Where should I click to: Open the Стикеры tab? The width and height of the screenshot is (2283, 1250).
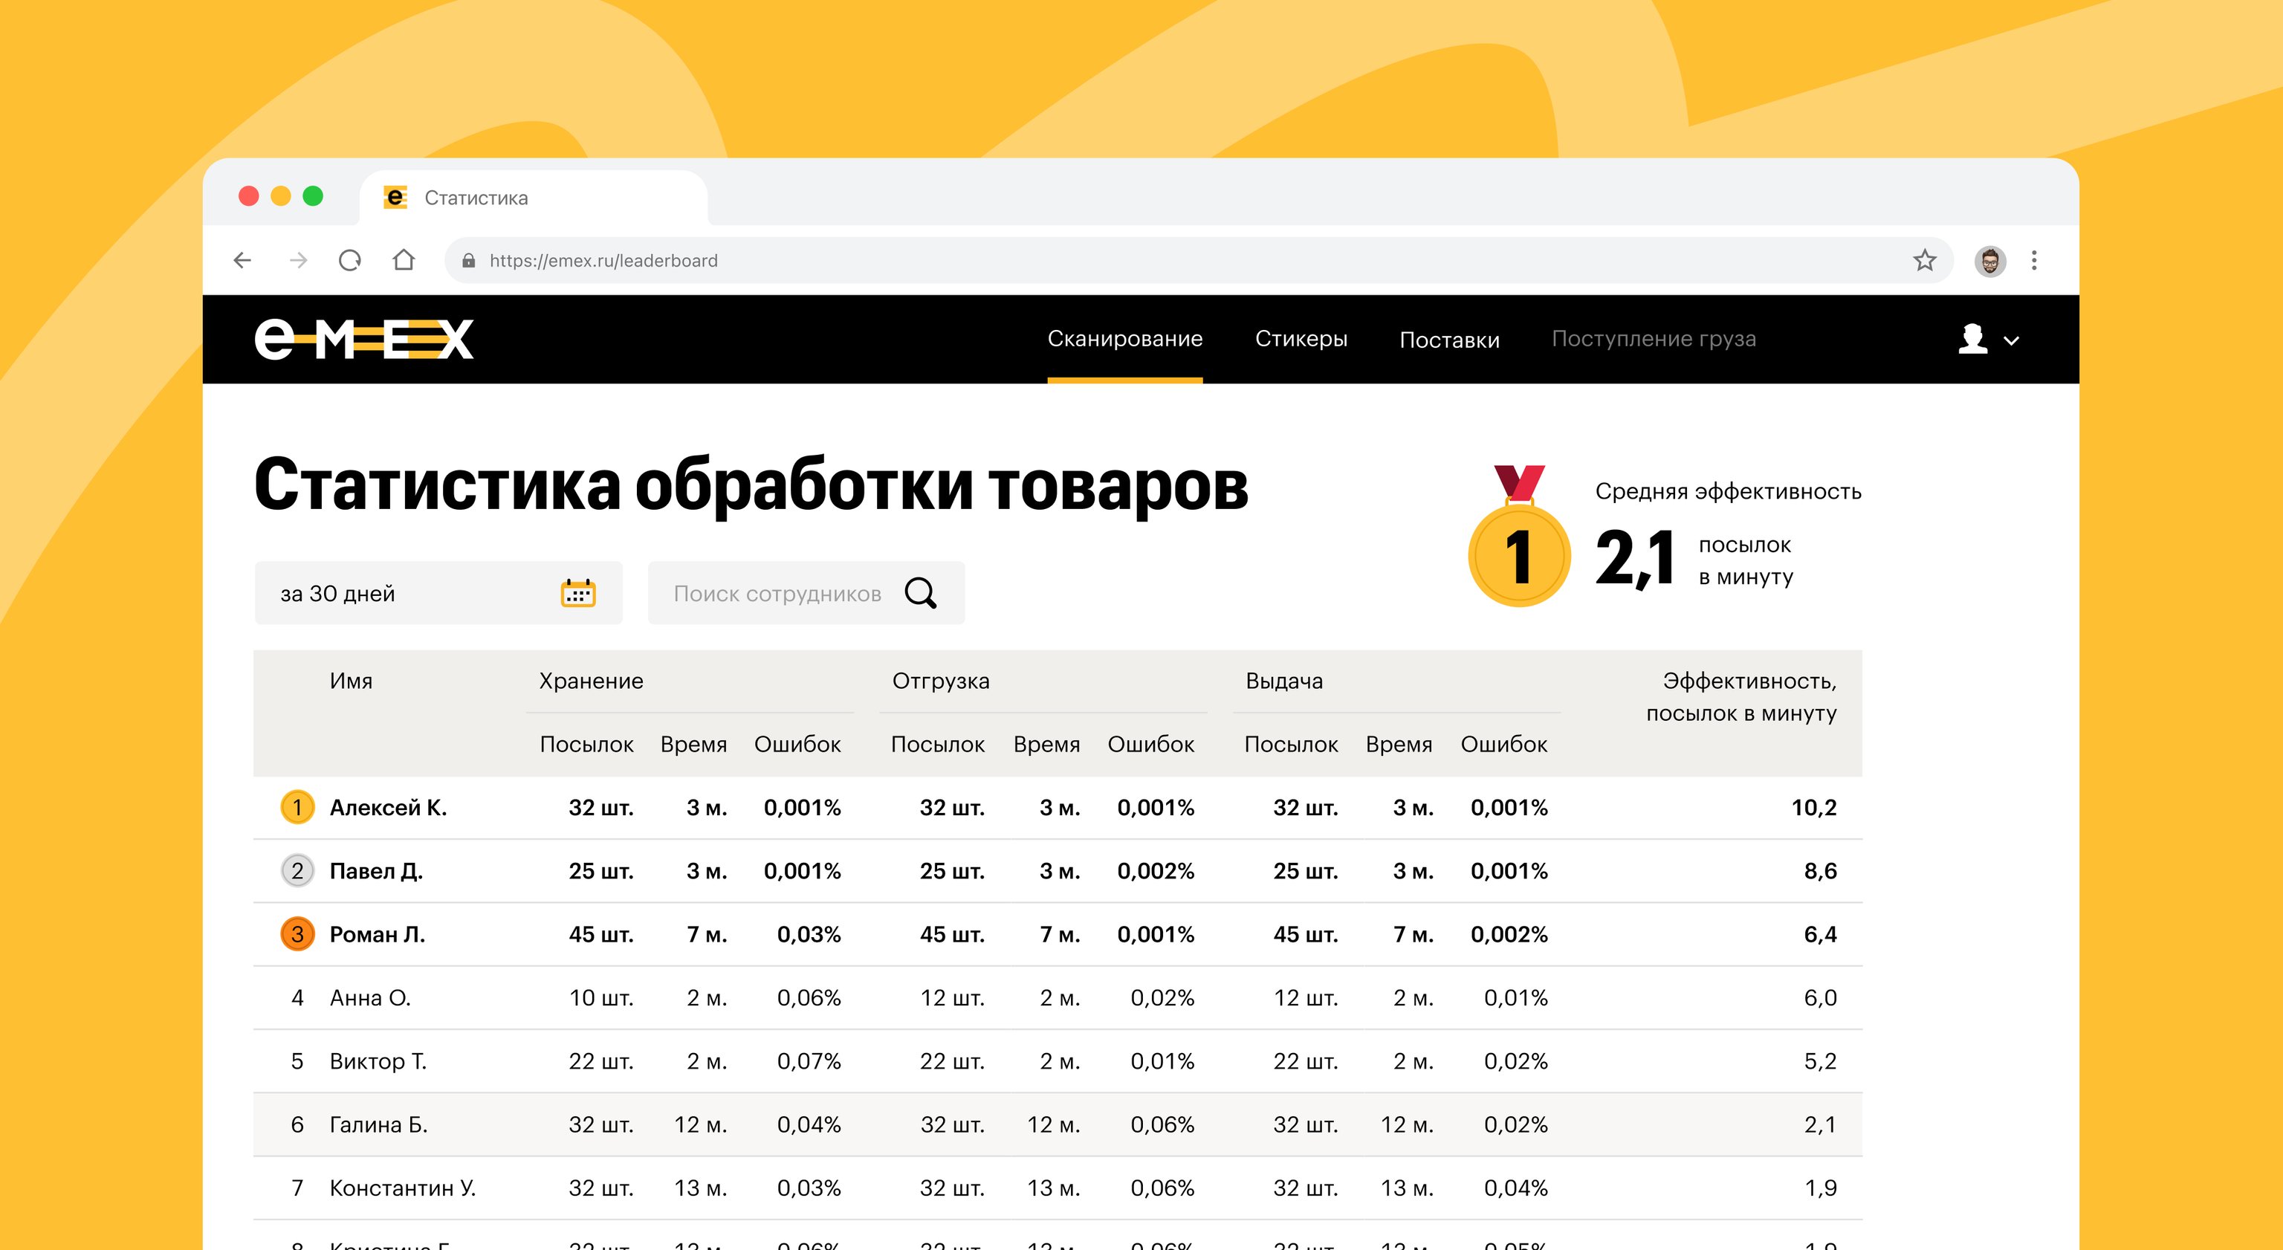1301,339
